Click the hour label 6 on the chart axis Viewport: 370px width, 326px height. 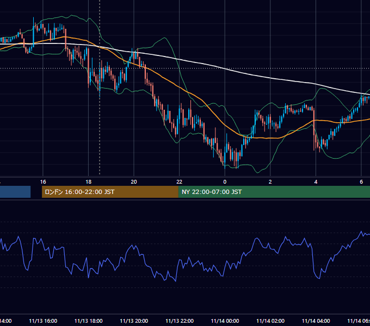(361, 182)
